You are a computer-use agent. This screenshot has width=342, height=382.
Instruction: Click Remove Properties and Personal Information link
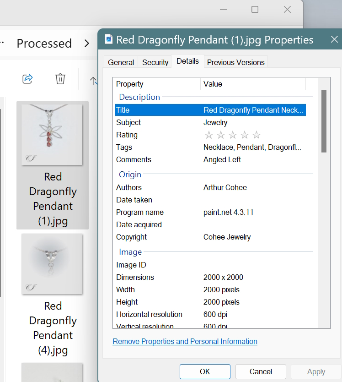tap(185, 342)
